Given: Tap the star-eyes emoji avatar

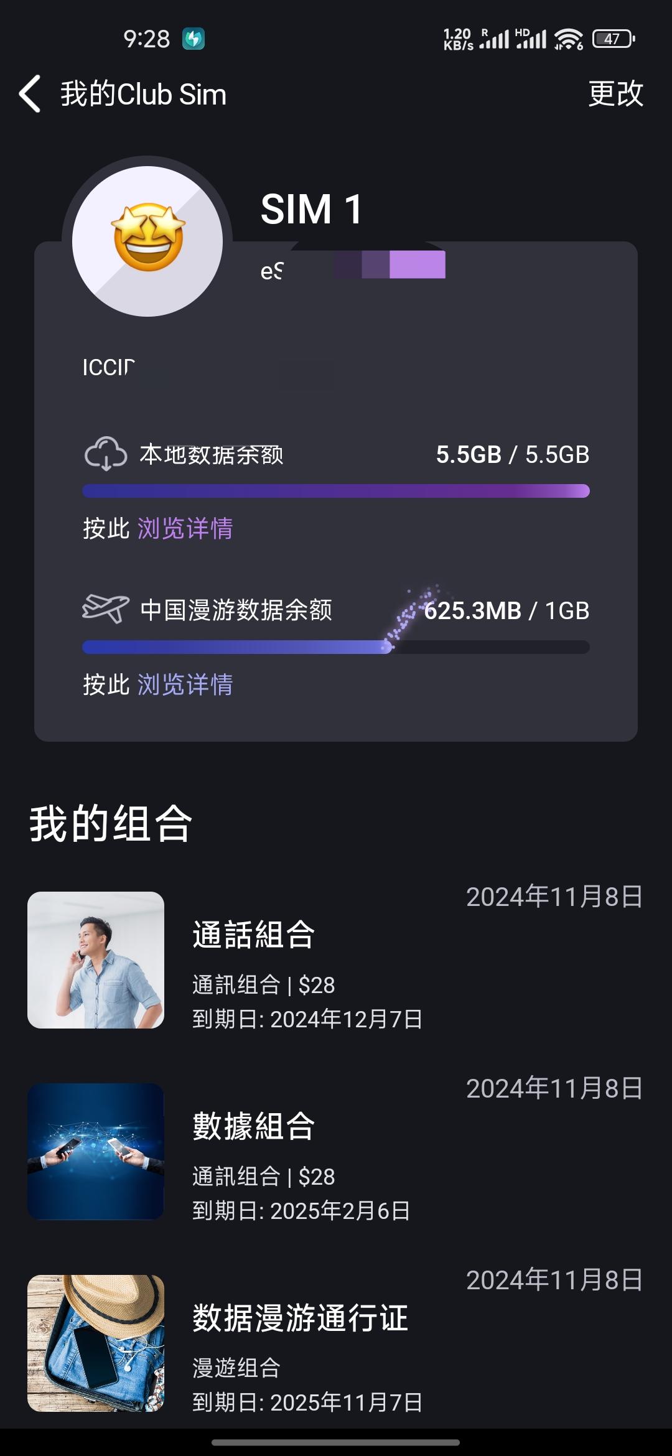Looking at the screenshot, I should click(x=148, y=240).
